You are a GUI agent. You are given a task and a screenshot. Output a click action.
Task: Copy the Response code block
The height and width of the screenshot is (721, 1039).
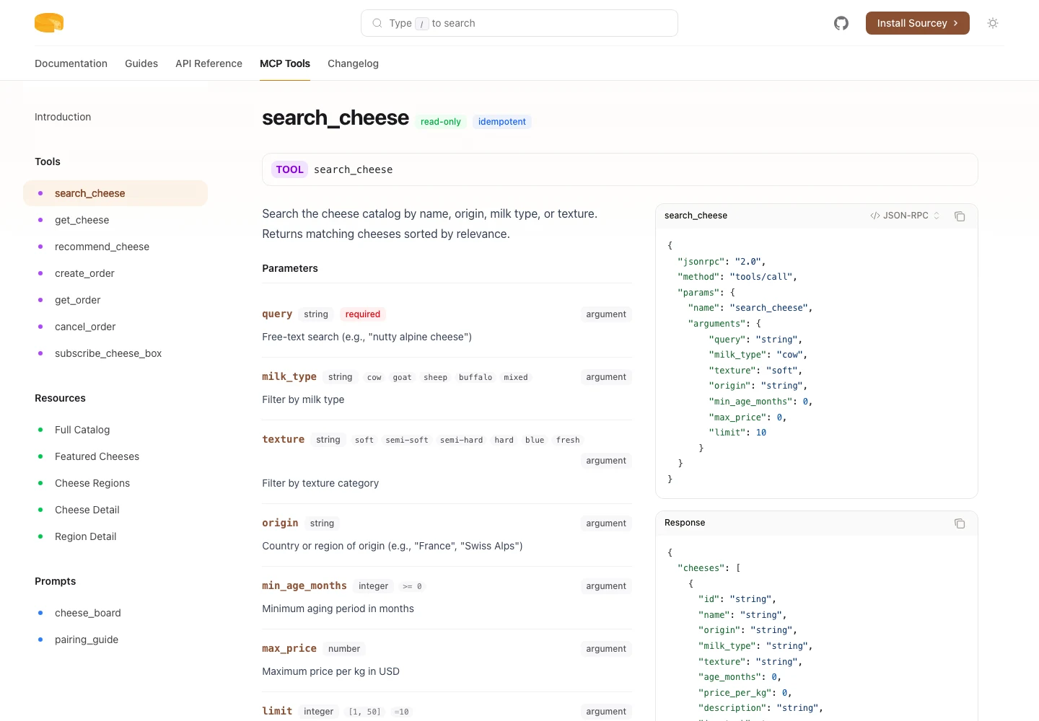pos(960,523)
